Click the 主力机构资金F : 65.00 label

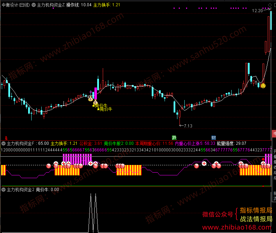pos(28,143)
